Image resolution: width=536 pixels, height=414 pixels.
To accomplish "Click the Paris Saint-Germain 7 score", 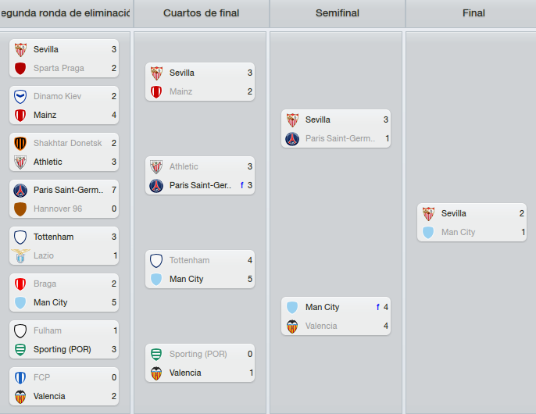I will [114, 190].
